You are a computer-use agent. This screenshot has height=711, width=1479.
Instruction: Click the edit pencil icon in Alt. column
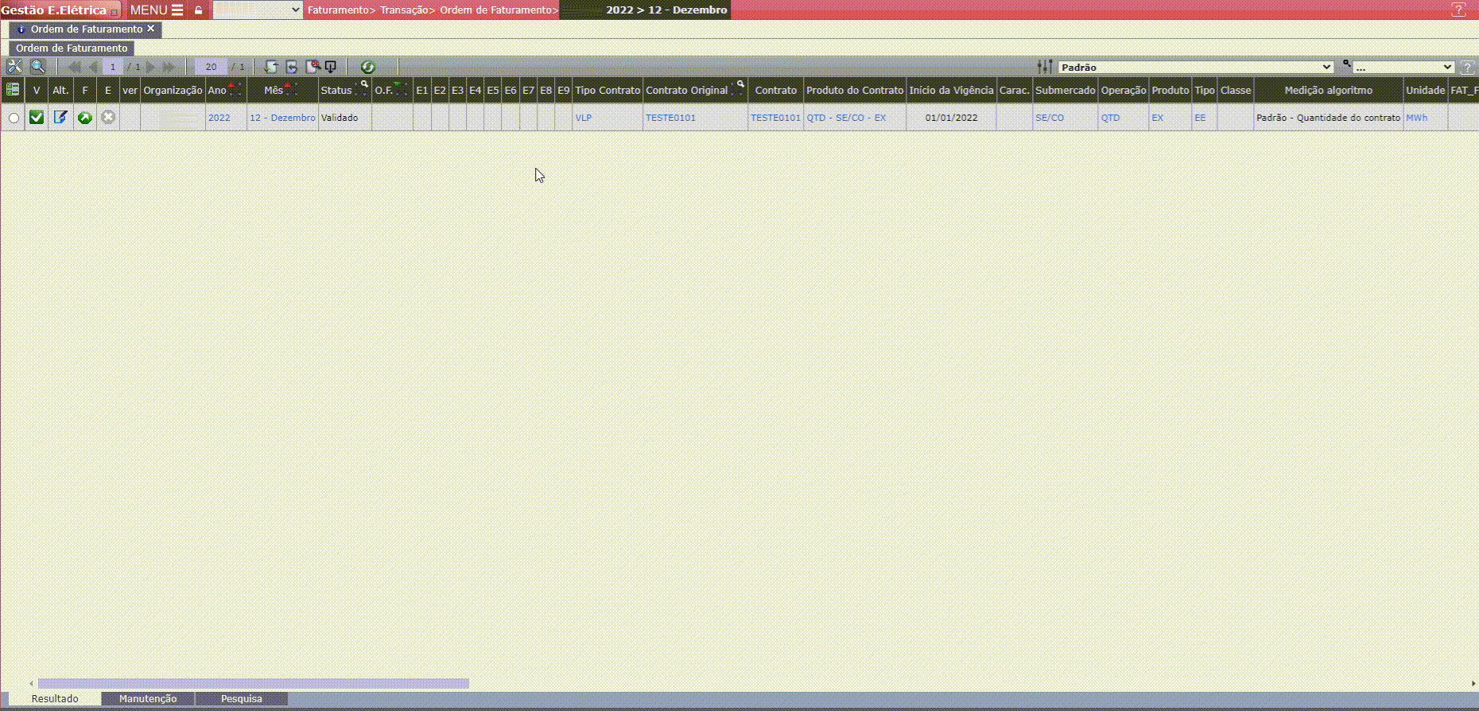(x=60, y=118)
